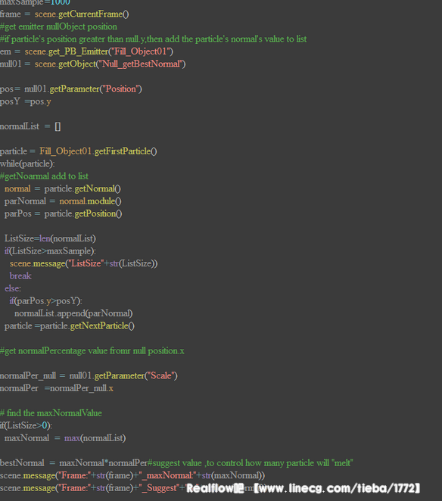Click the scene.message line containing '_maxNormal:'

pyautogui.click(x=132, y=475)
